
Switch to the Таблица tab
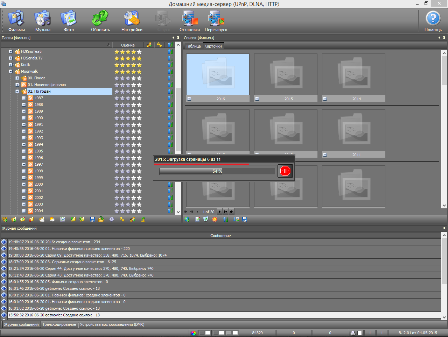click(x=193, y=46)
